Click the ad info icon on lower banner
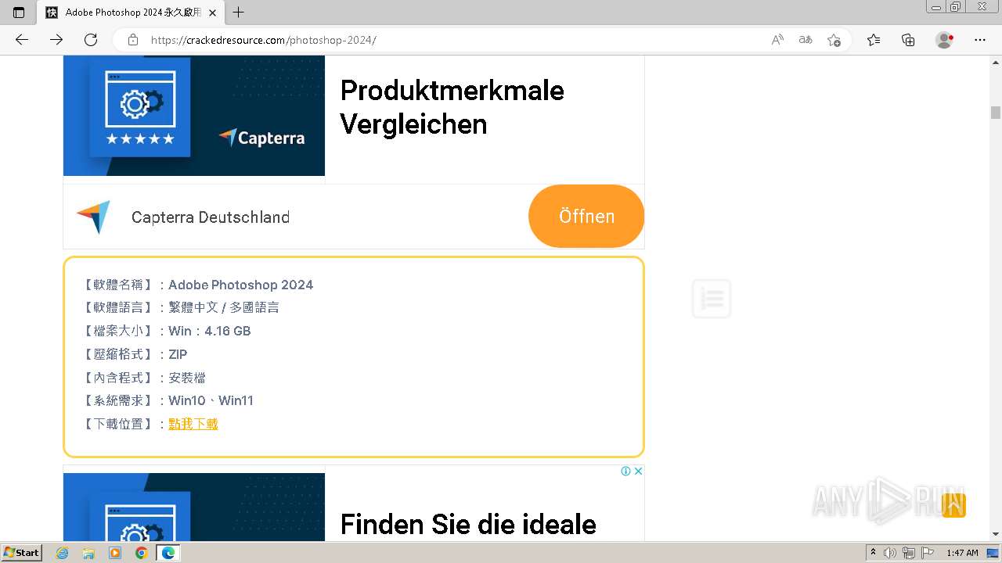 [x=625, y=471]
